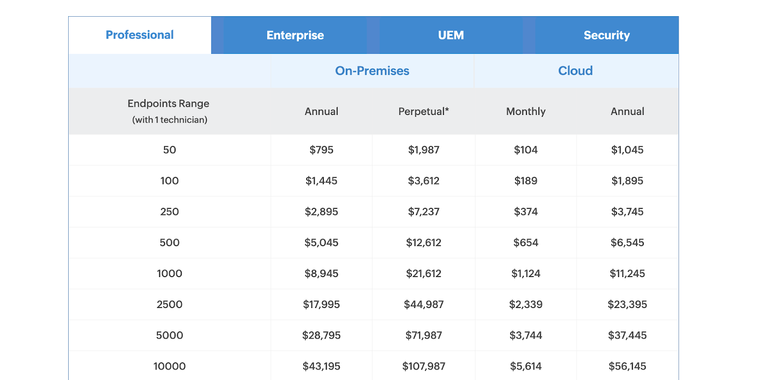Select the $1,445 price cell
Viewport: 763px width, 380px height.
tap(321, 181)
